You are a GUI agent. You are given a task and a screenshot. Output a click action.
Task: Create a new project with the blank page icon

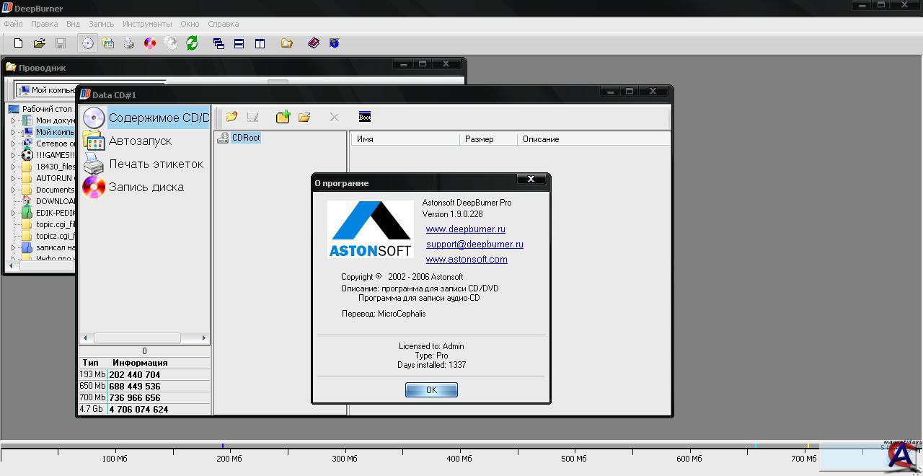coord(19,43)
